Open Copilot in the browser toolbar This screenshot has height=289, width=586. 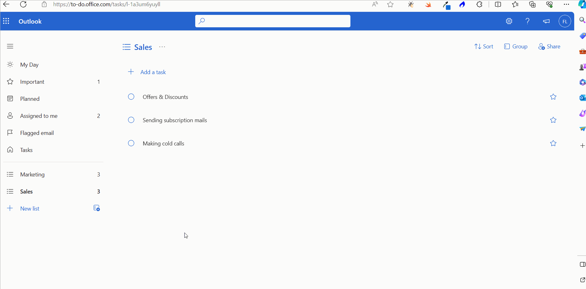click(581, 5)
